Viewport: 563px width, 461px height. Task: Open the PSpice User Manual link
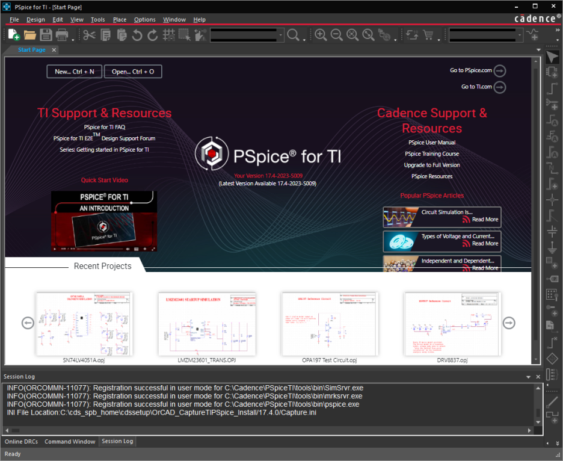click(432, 143)
